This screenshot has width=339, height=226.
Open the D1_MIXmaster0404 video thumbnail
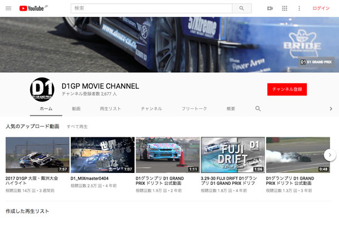point(103,155)
